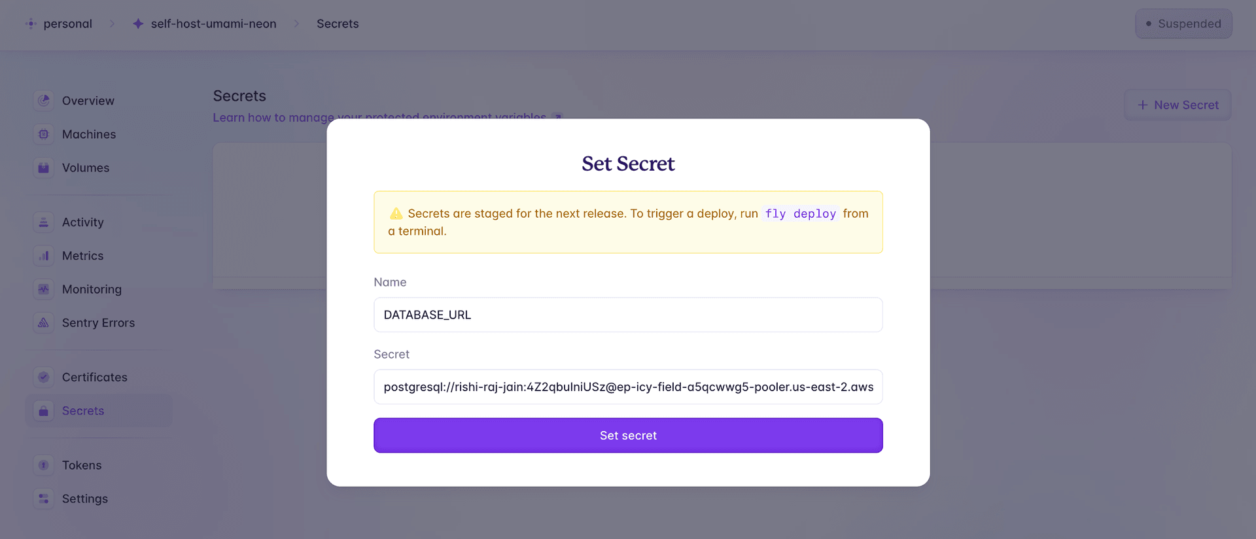This screenshot has height=539, width=1256.
Task: Click the Monitoring pulse icon
Action: click(x=44, y=289)
